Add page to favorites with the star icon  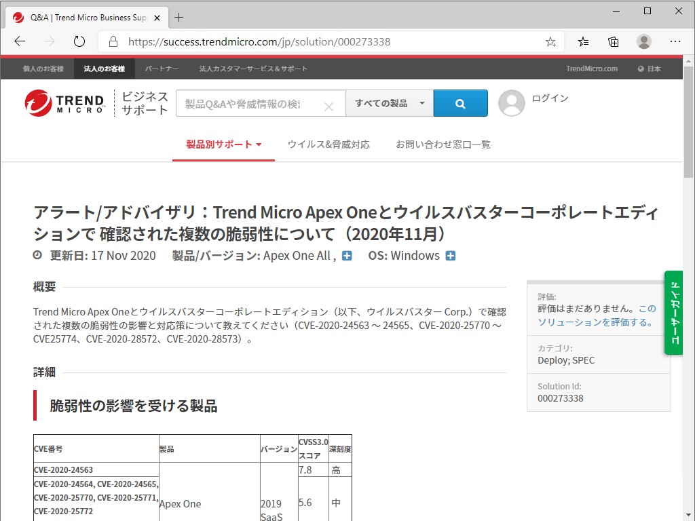pyautogui.click(x=550, y=41)
